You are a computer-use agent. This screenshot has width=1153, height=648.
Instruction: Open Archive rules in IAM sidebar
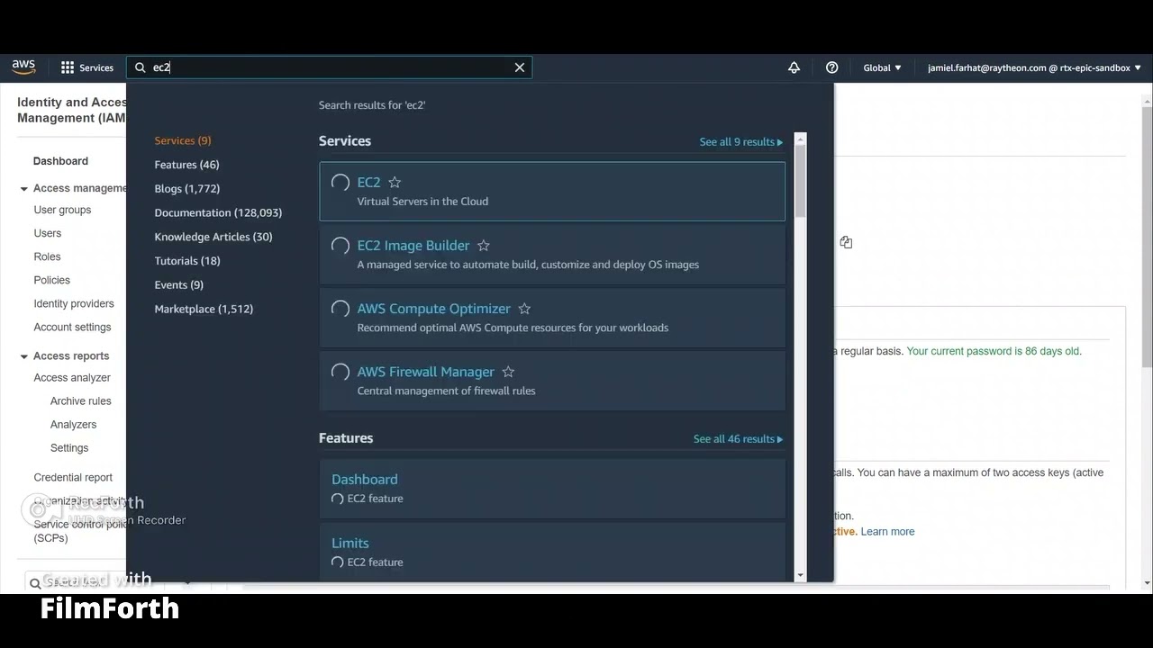pyautogui.click(x=81, y=401)
